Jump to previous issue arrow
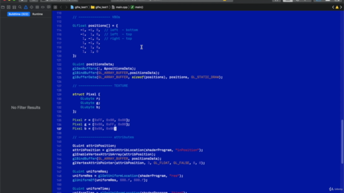Image resolution: width=344 pixels, height=193 pixels. point(333,7)
